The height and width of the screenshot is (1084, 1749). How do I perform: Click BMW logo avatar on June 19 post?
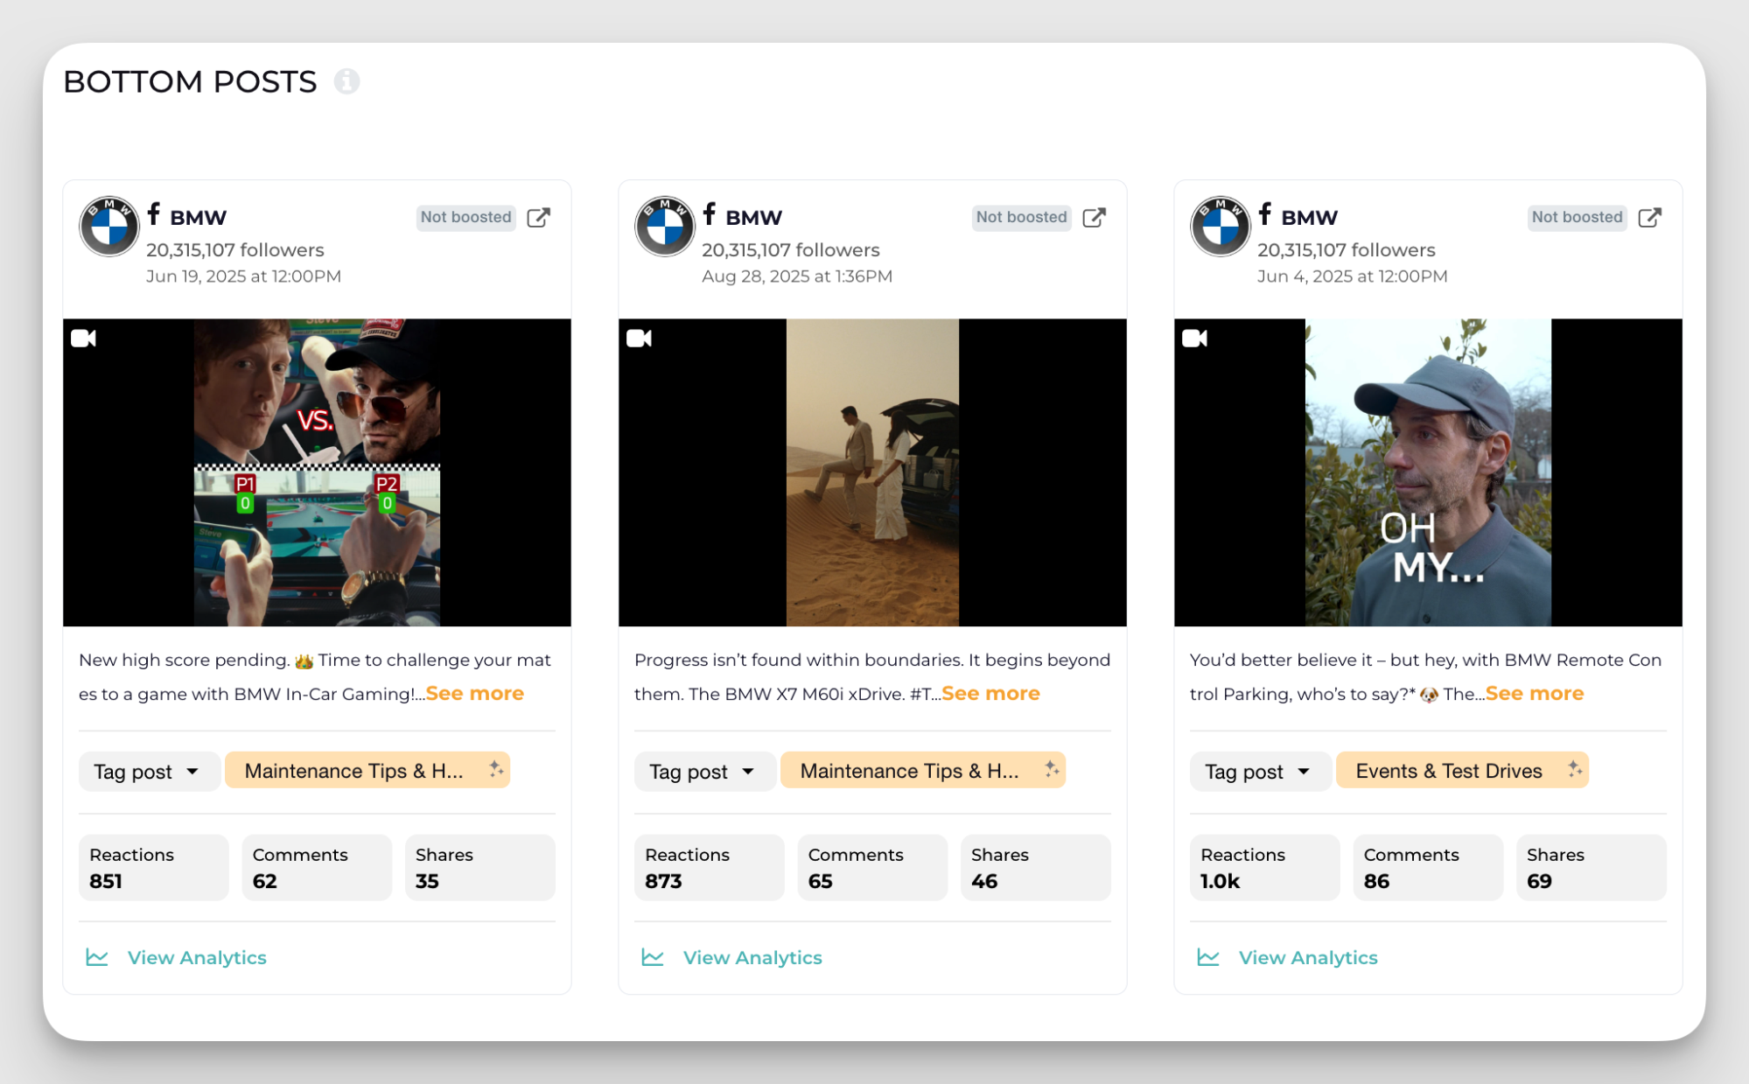(x=109, y=226)
